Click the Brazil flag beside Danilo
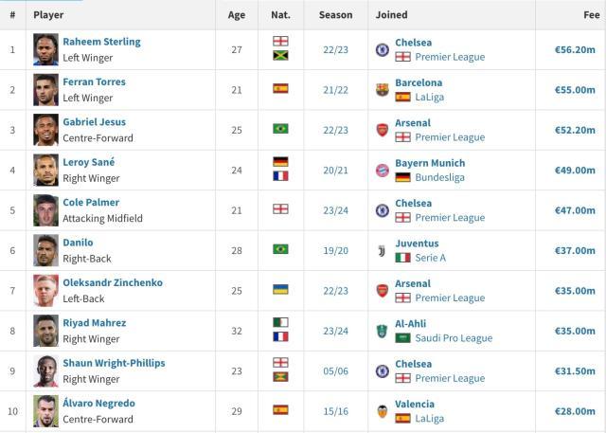The height and width of the screenshot is (433, 606). pos(280,249)
